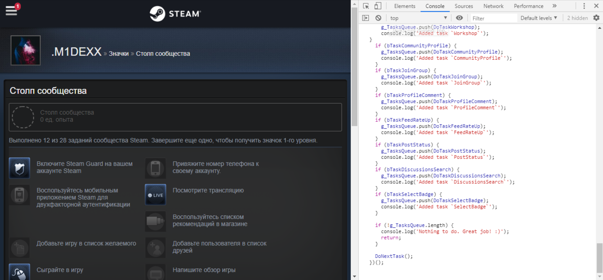Open the Steam hamburger menu
The width and height of the screenshot is (603, 280).
[x=12, y=11]
